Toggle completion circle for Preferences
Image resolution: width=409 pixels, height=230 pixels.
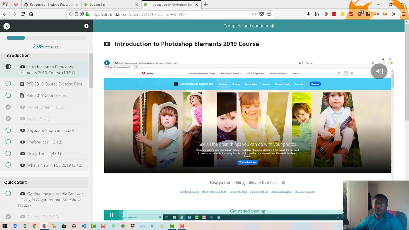(x=8, y=142)
